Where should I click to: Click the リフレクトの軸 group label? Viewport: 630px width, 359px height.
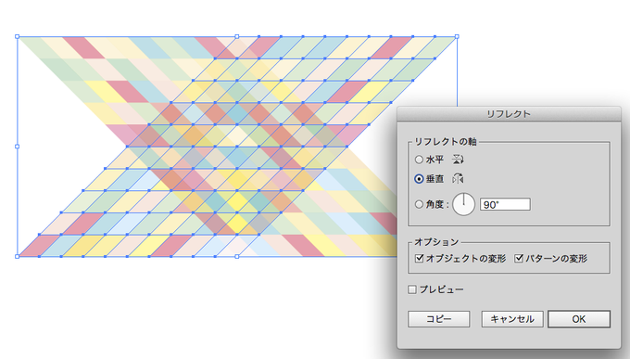click(x=446, y=142)
